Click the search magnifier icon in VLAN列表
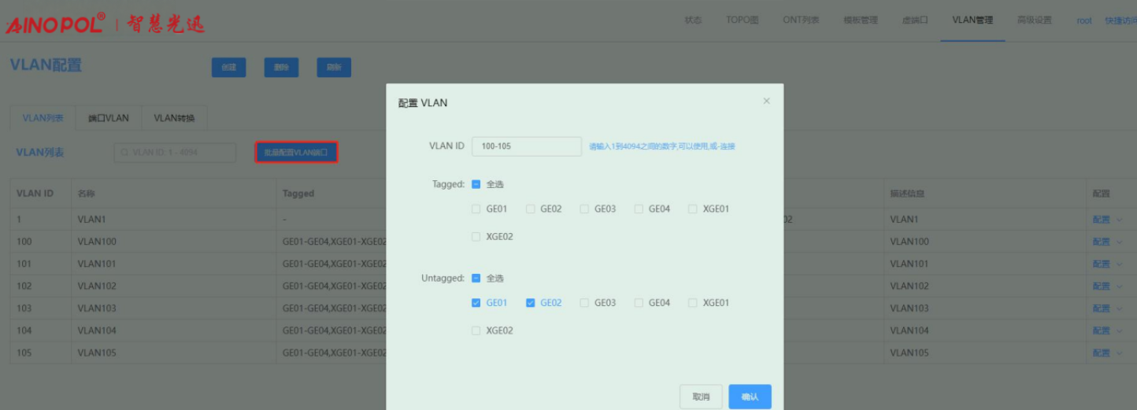The height and width of the screenshot is (410, 1137). click(124, 153)
